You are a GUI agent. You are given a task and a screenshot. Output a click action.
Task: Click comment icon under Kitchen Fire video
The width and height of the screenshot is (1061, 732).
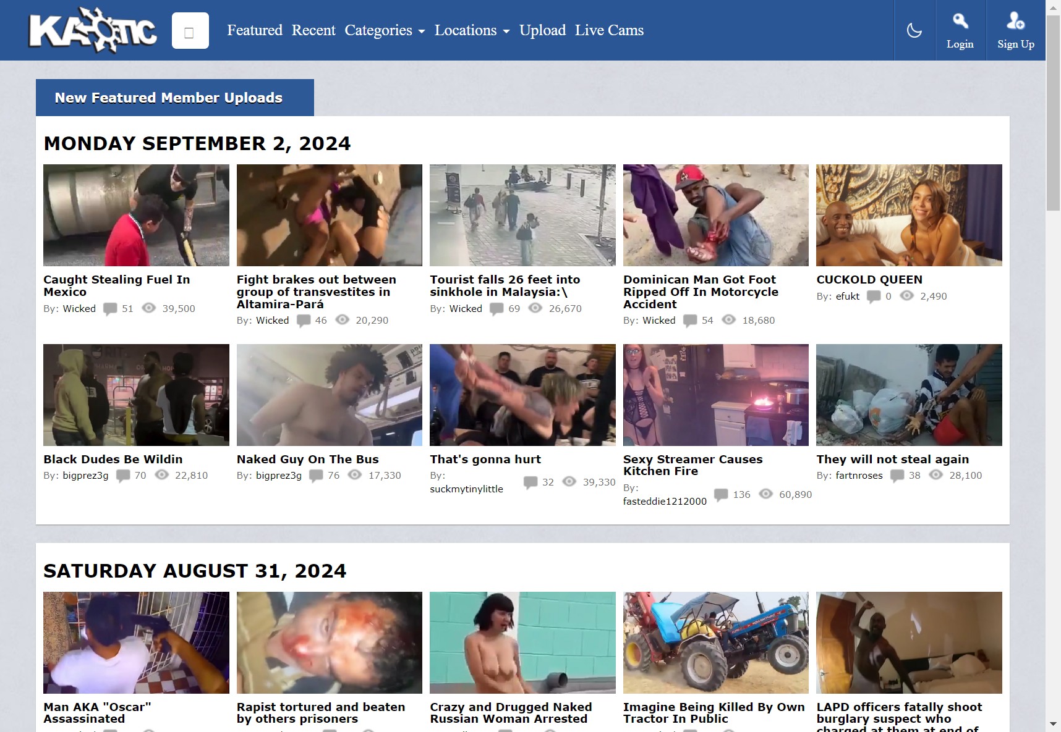coord(721,495)
